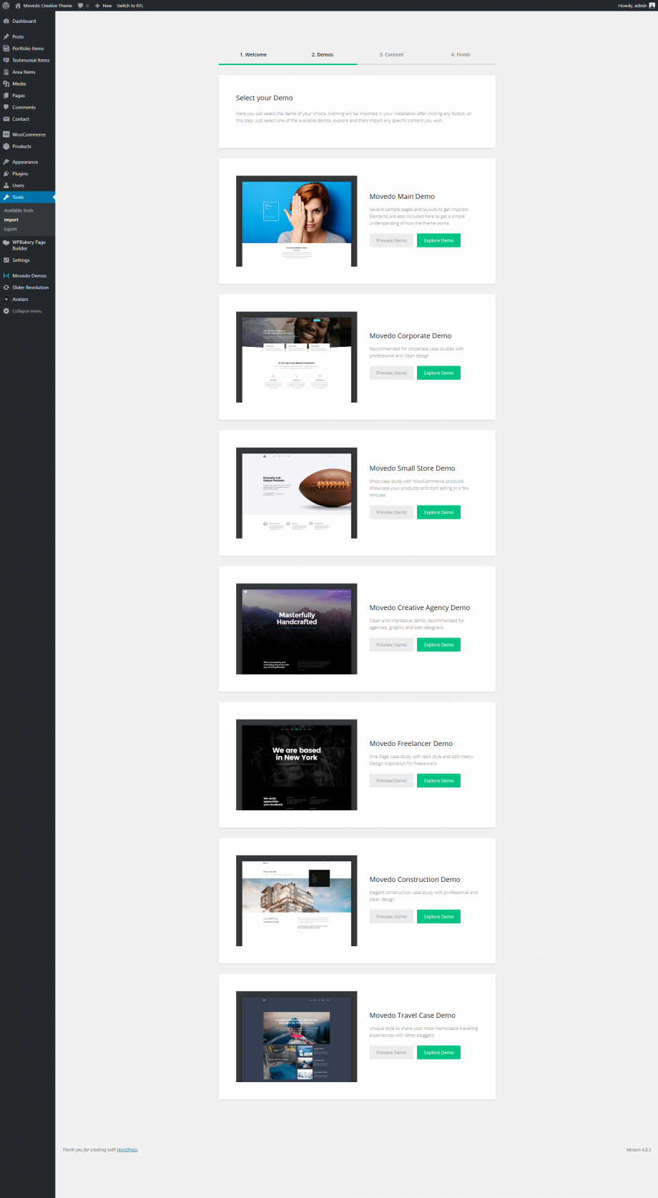Screen dimensions: 658x1198
Task: Preview the Movedo Corporate Demo
Action: tap(391, 373)
